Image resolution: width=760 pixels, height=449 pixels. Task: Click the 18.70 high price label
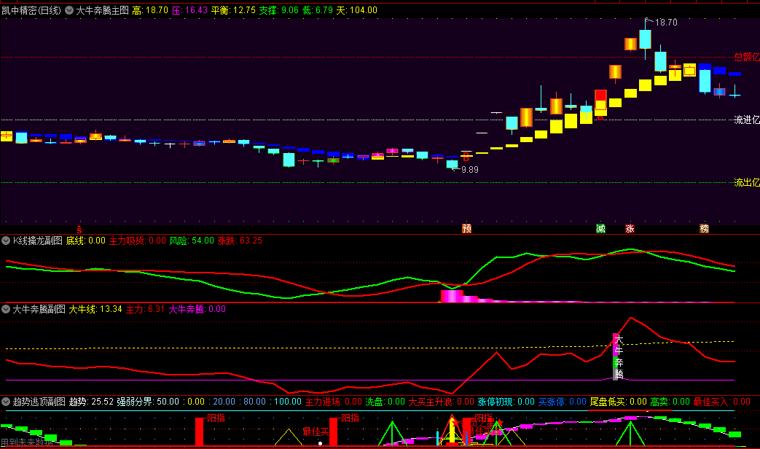coord(667,23)
